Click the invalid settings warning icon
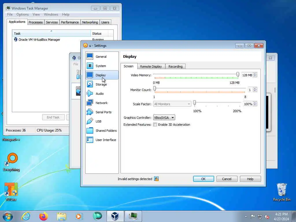 click(156, 179)
